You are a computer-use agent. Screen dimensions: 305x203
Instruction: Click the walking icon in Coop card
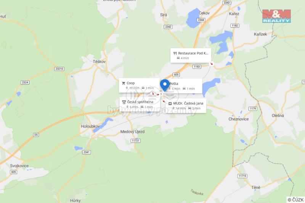pyautogui.click(x=127, y=88)
